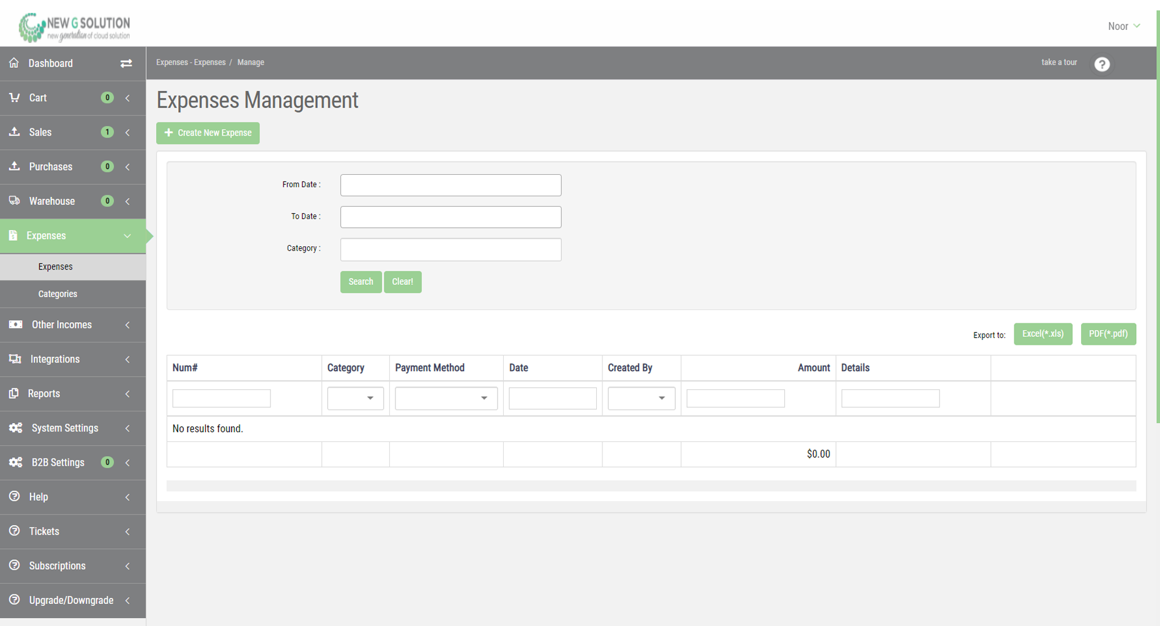The image size is (1160, 626).
Task: Click the Create New Expense button
Action: (208, 133)
